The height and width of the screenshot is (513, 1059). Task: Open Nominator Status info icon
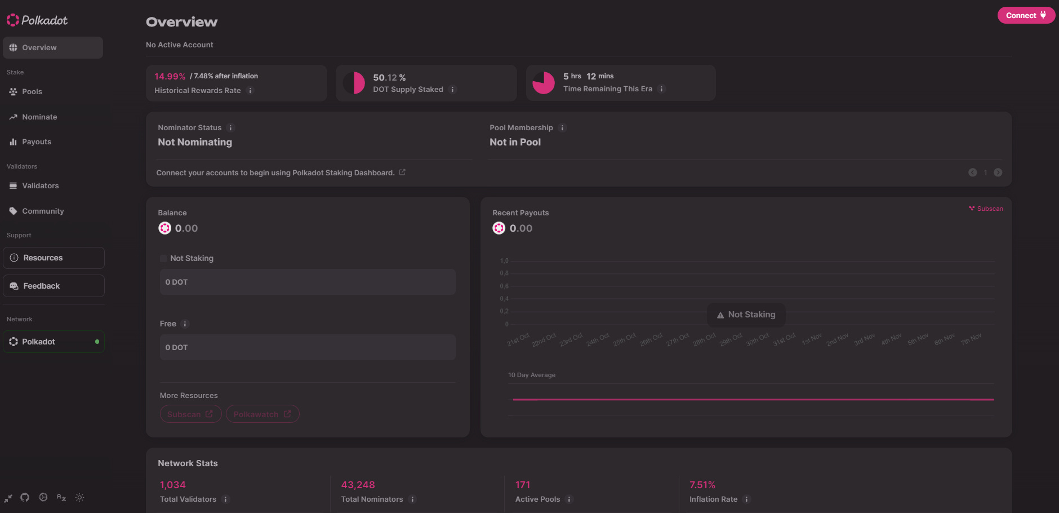tap(231, 128)
